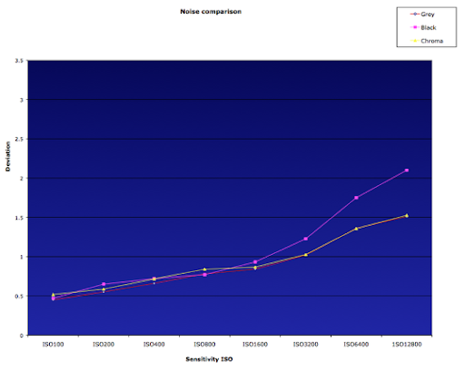Click the Sensitivity ISO axis title

click(209, 359)
